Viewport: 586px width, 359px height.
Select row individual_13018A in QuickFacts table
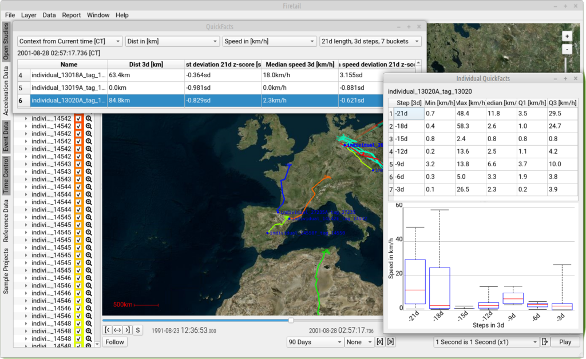click(216, 75)
